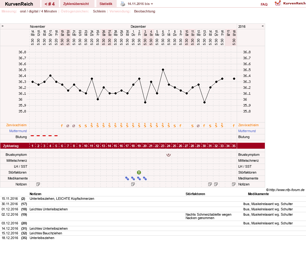
Task: Click the bleeding mark on cycle day 5
Action: pos(56,136)
